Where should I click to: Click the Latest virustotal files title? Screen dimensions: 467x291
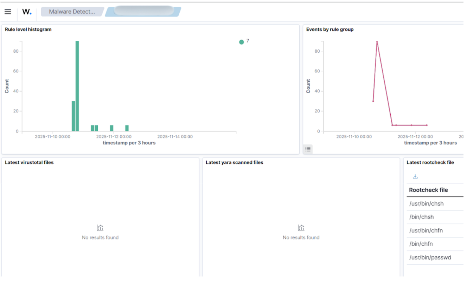29,162
